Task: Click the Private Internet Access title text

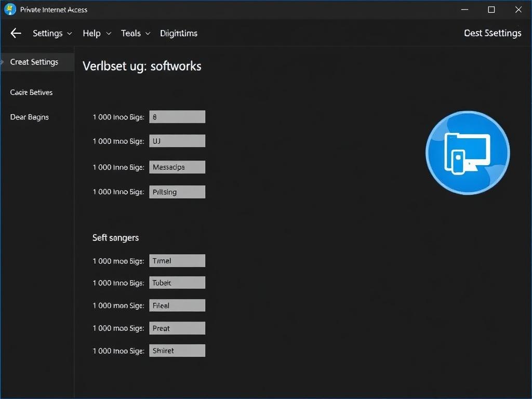Action: pyautogui.click(x=54, y=10)
